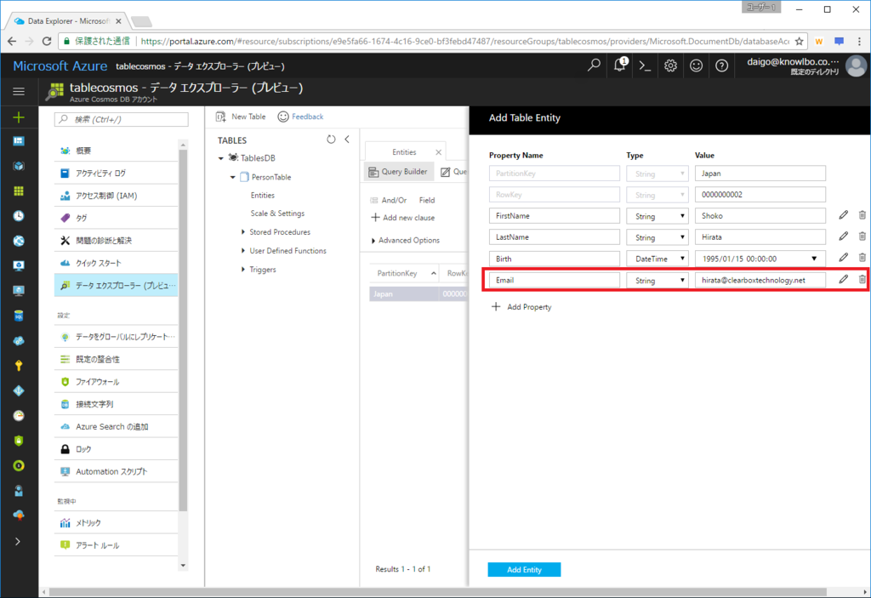Open LastName type dropdown
Viewport: 871px width, 598px height.
pos(658,237)
